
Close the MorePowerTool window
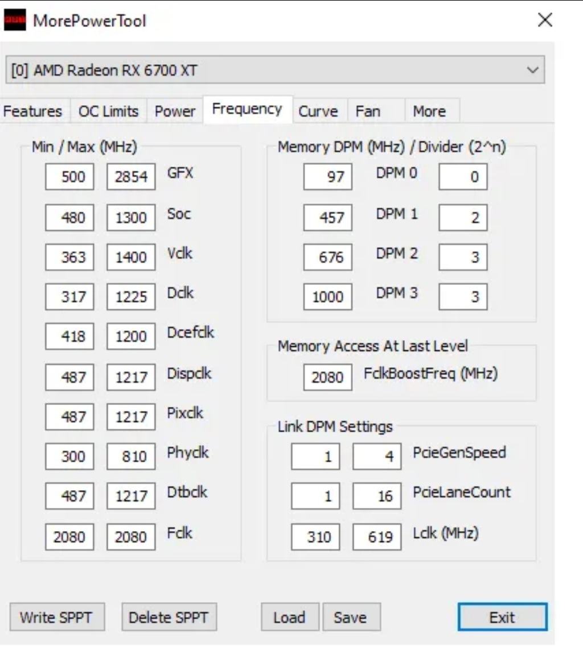[x=545, y=19]
